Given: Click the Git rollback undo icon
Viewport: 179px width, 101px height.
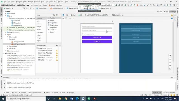Looking at the screenshot, I should pos(154,5).
